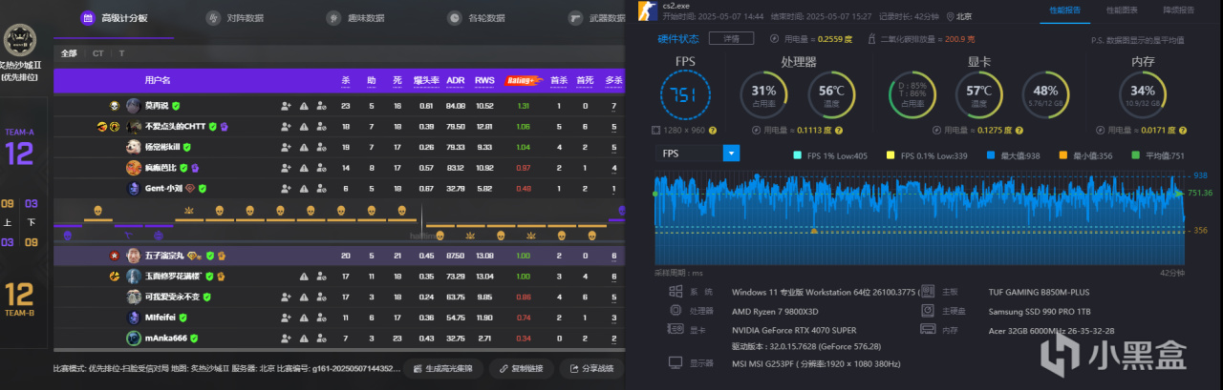The width and height of the screenshot is (1223, 390).
Task: Toggle the 最小值 orange legend swatch
Action: coord(1064,154)
